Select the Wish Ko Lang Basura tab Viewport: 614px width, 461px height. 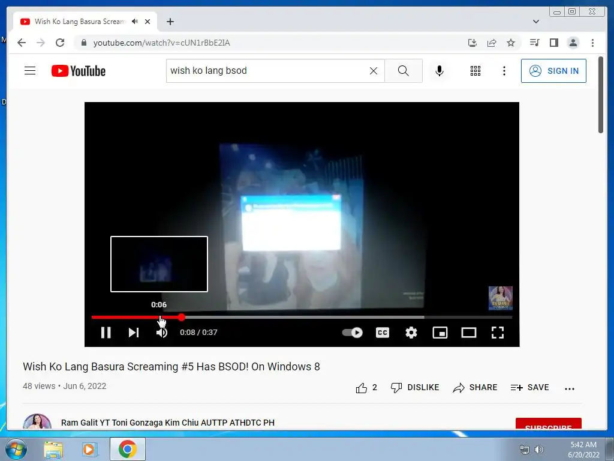pyautogui.click(x=85, y=22)
